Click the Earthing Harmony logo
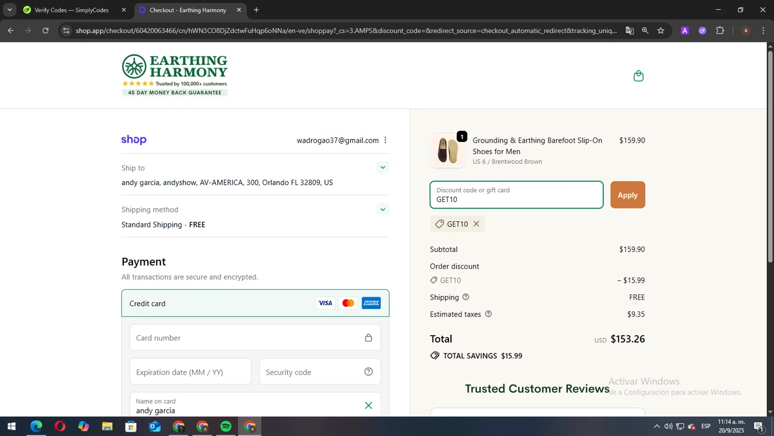This screenshot has width=774, height=436. tap(174, 75)
